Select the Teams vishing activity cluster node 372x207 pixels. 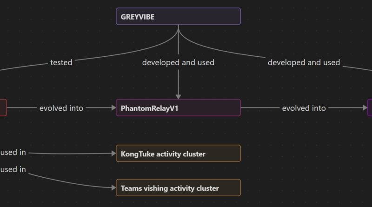tap(179, 188)
